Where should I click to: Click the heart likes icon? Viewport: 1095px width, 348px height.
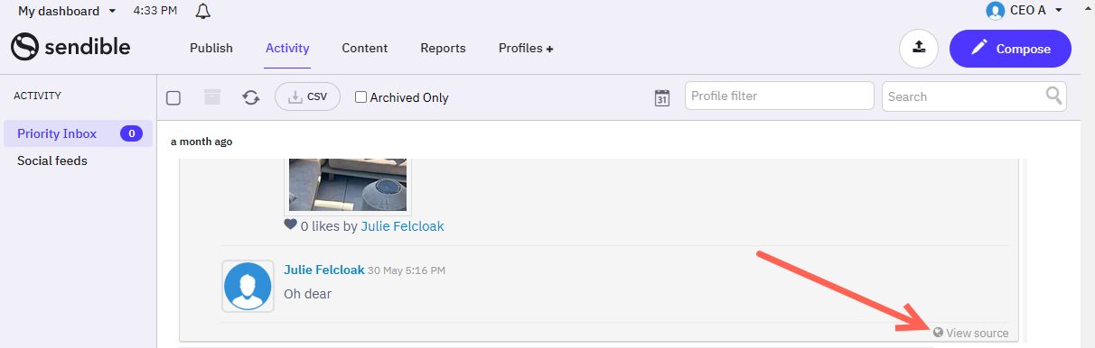(290, 224)
